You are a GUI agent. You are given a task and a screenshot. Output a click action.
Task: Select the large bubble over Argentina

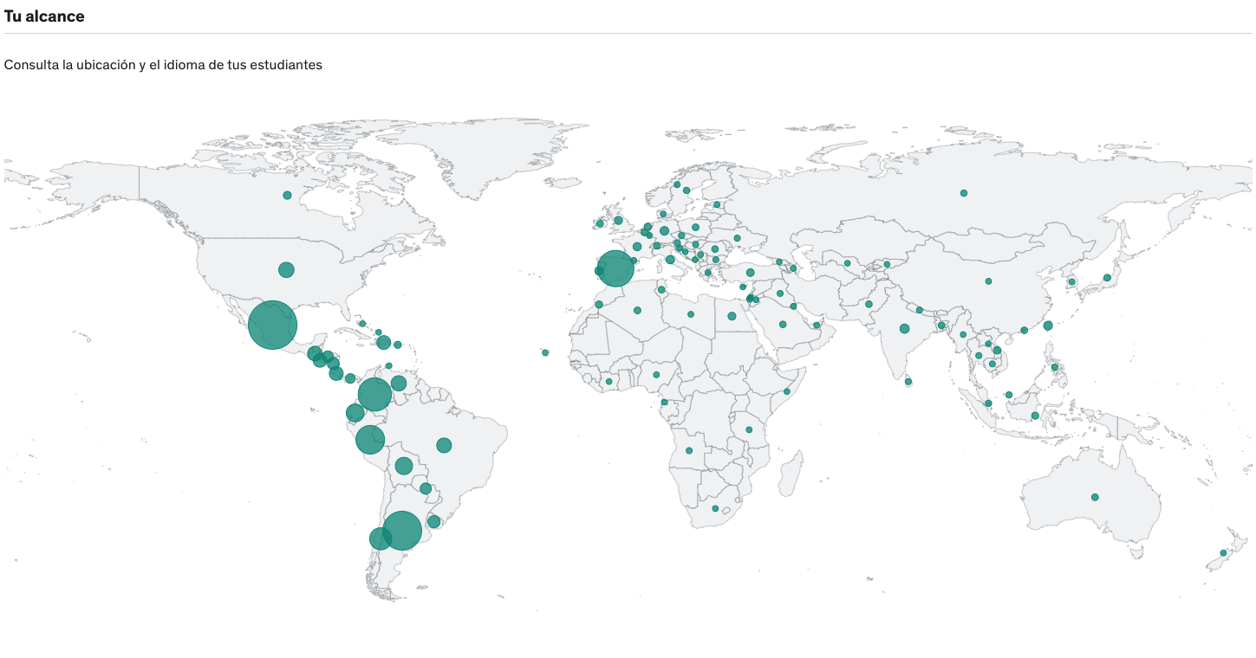[x=401, y=531]
